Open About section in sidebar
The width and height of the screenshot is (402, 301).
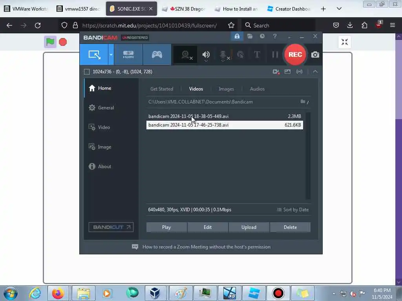tap(111, 166)
